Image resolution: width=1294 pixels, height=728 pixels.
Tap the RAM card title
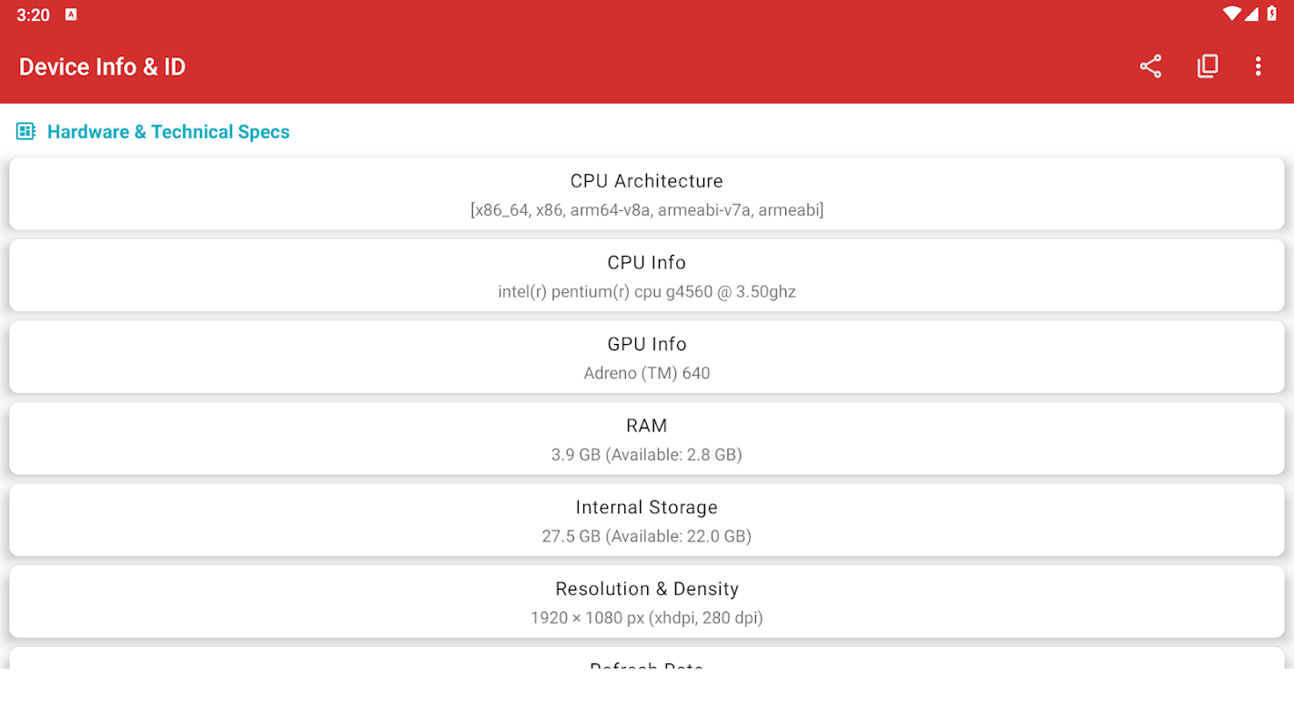pyautogui.click(x=646, y=426)
